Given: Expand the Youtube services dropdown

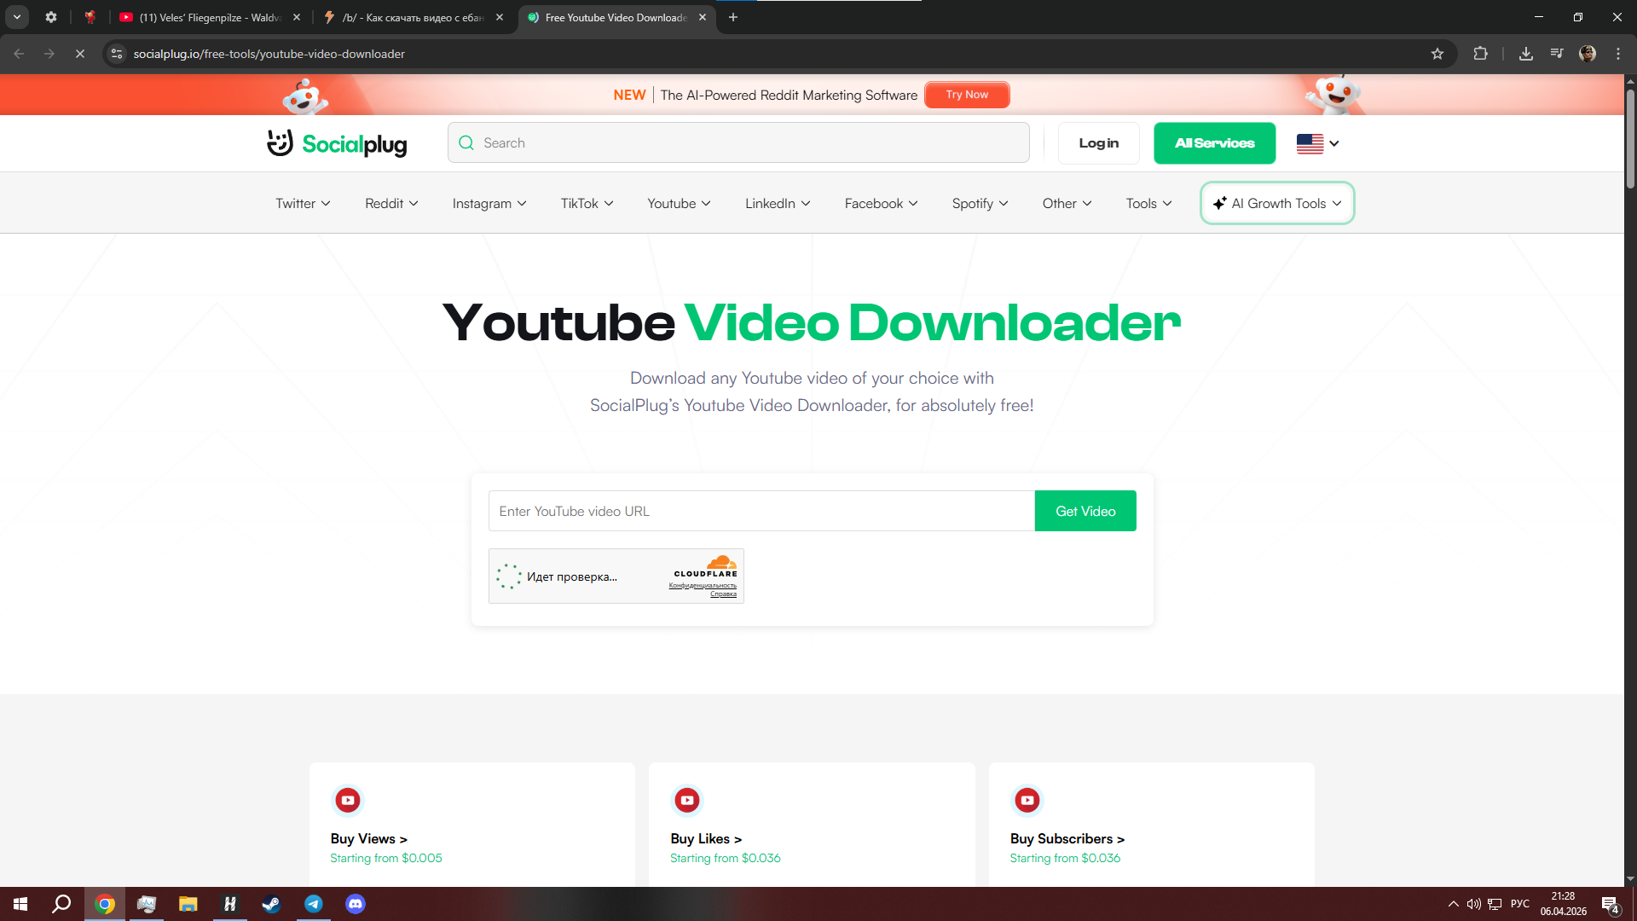Looking at the screenshot, I should 679,204.
